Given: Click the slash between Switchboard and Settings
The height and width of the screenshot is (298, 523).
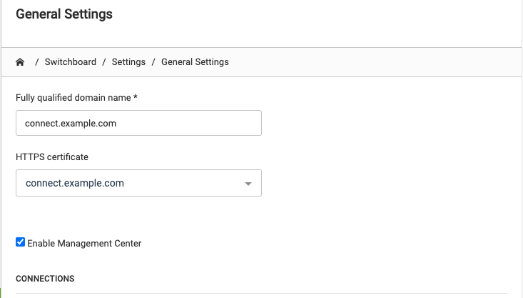Looking at the screenshot, I should [x=104, y=62].
